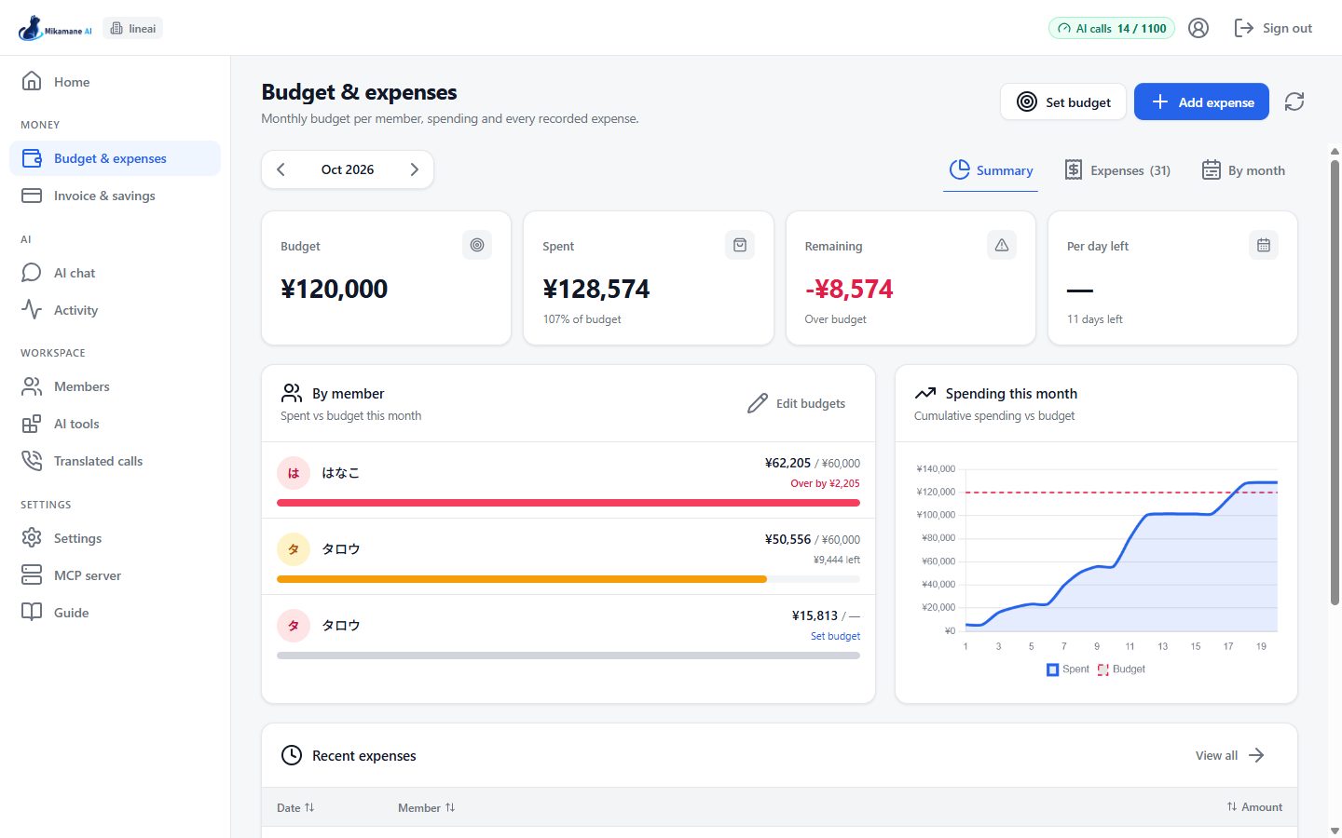The width and height of the screenshot is (1342, 838).
Task: Open AI tools in sidebar
Action: pyautogui.click(x=115, y=424)
